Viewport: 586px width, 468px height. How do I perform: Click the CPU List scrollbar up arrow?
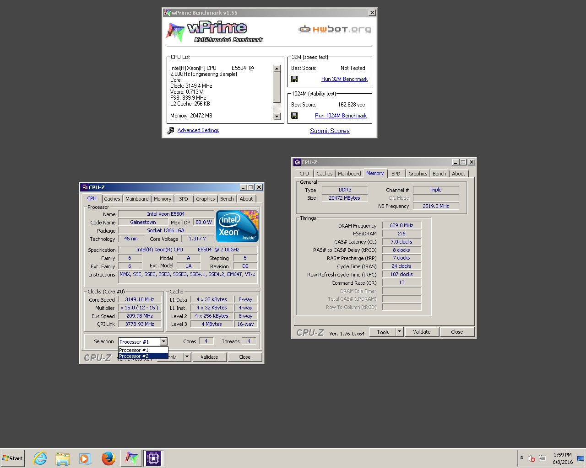[277, 69]
